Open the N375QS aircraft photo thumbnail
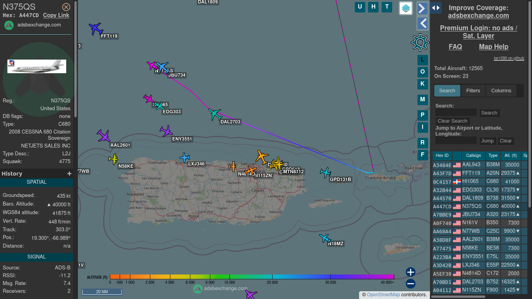The image size is (532, 299). tap(37, 66)
